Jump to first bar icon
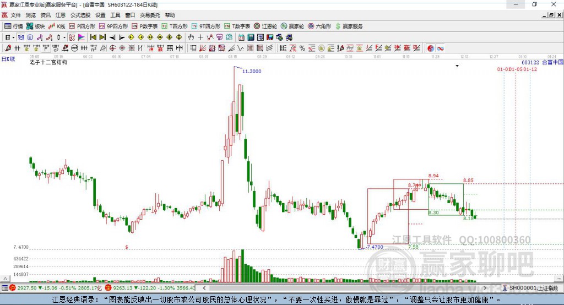 coord(93,37)
